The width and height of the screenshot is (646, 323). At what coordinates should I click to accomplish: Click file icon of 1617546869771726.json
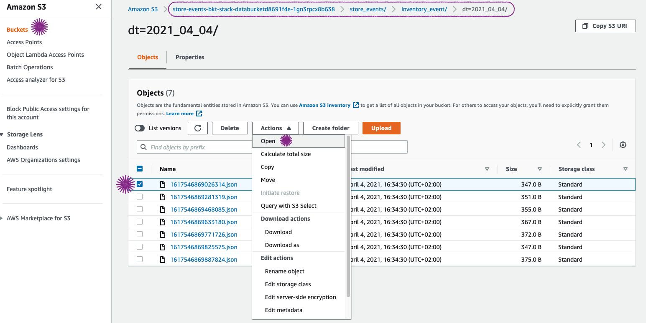pos(163,234)
